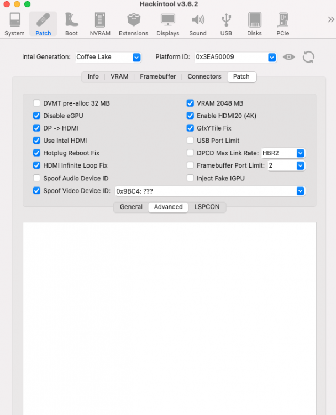Enable DPCD Max Link Rate checkbox

[190, 153]
